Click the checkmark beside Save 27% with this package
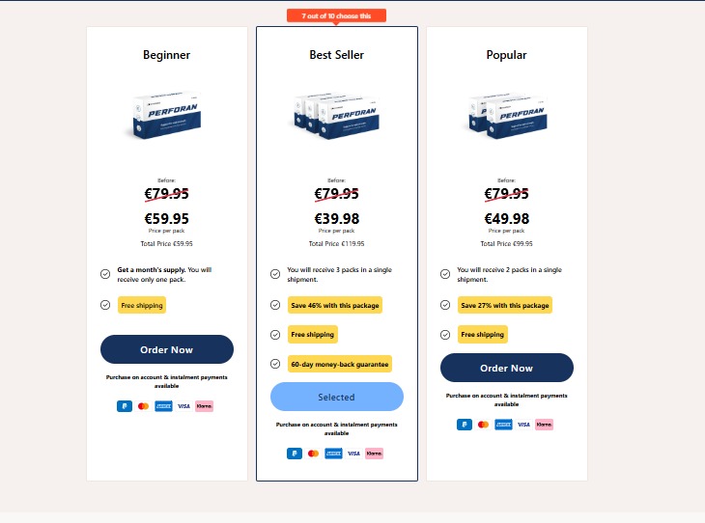Image resolution: width=705 pixels, height=523 pixels. click(445, 305)
